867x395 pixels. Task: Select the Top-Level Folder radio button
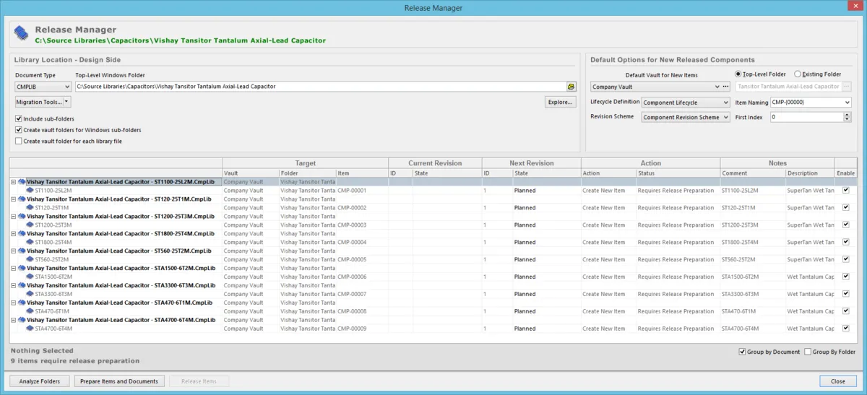[x=738, y=74]
